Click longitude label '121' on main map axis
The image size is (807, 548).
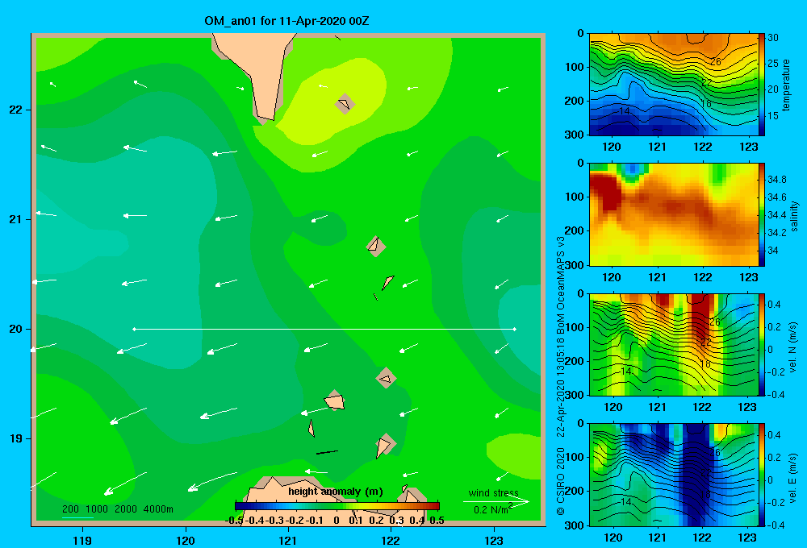[288, 540]
